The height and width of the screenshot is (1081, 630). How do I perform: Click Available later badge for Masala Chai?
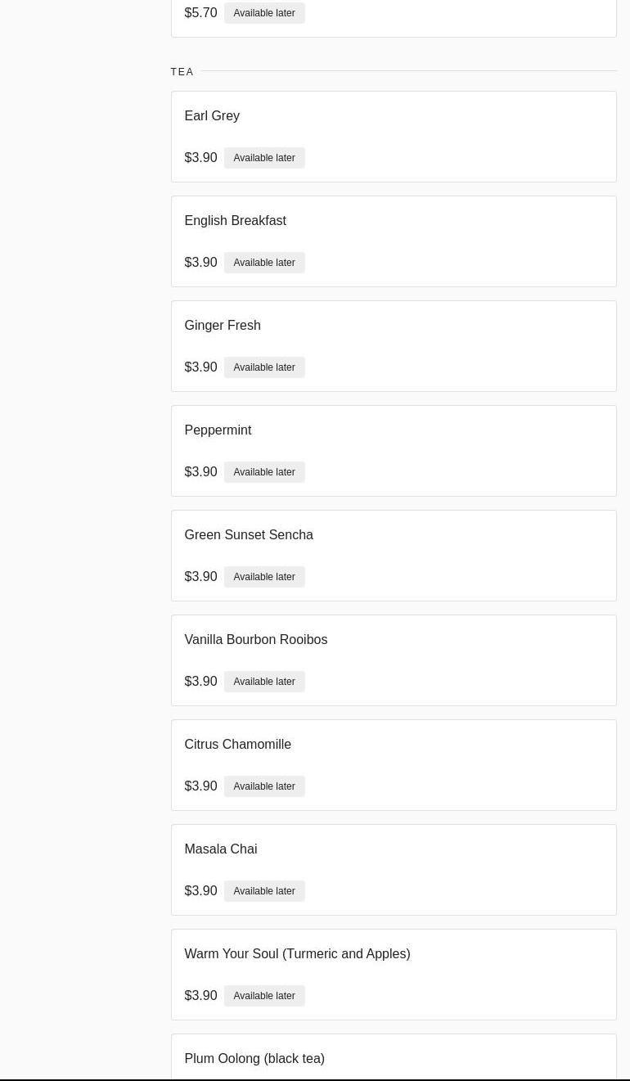coord(263,891)
